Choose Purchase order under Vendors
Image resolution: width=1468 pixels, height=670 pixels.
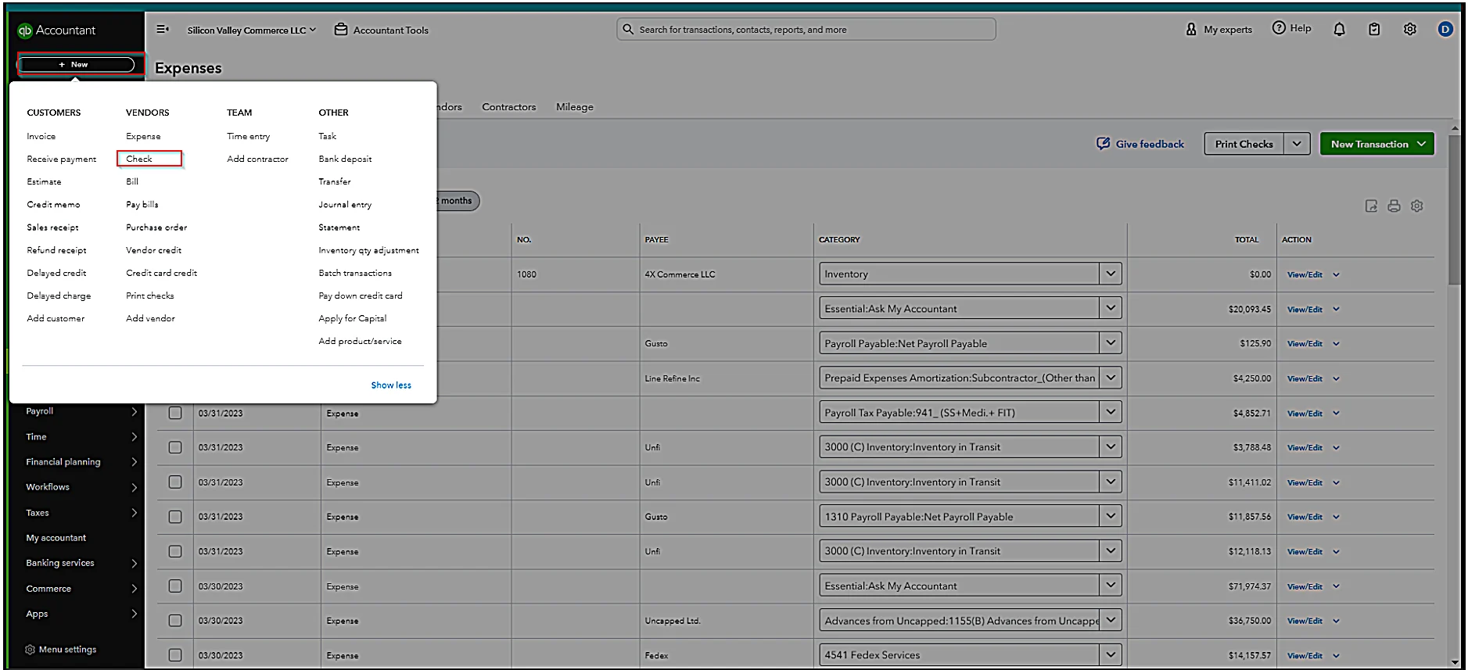click(156, 228)
